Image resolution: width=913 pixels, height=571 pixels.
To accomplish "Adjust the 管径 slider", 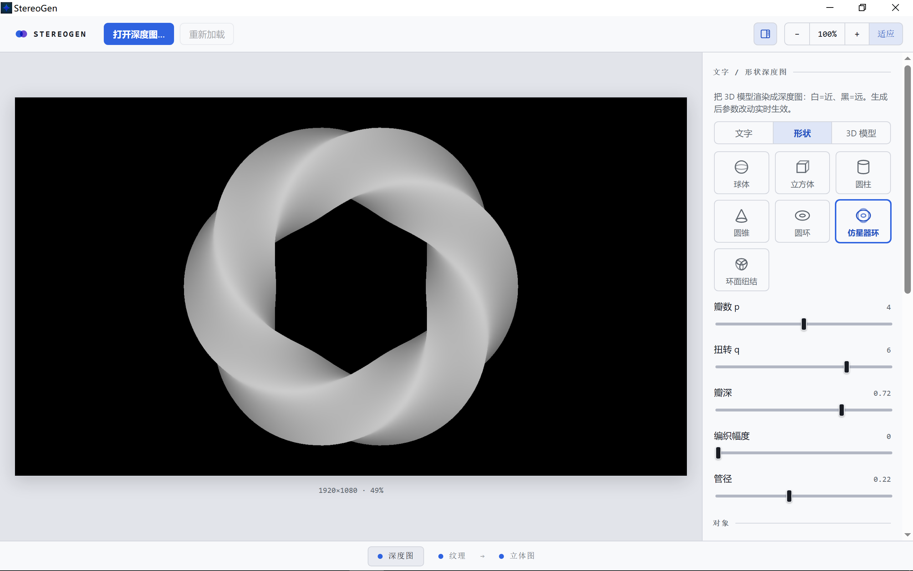I will click(804, 496).
